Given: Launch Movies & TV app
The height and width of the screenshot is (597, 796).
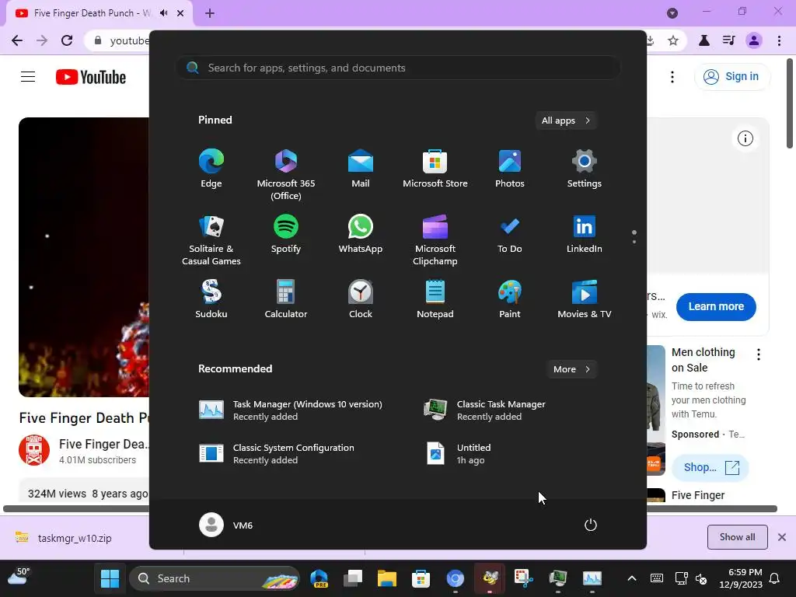Looking at the screenshot, I should tap(585, 299).
